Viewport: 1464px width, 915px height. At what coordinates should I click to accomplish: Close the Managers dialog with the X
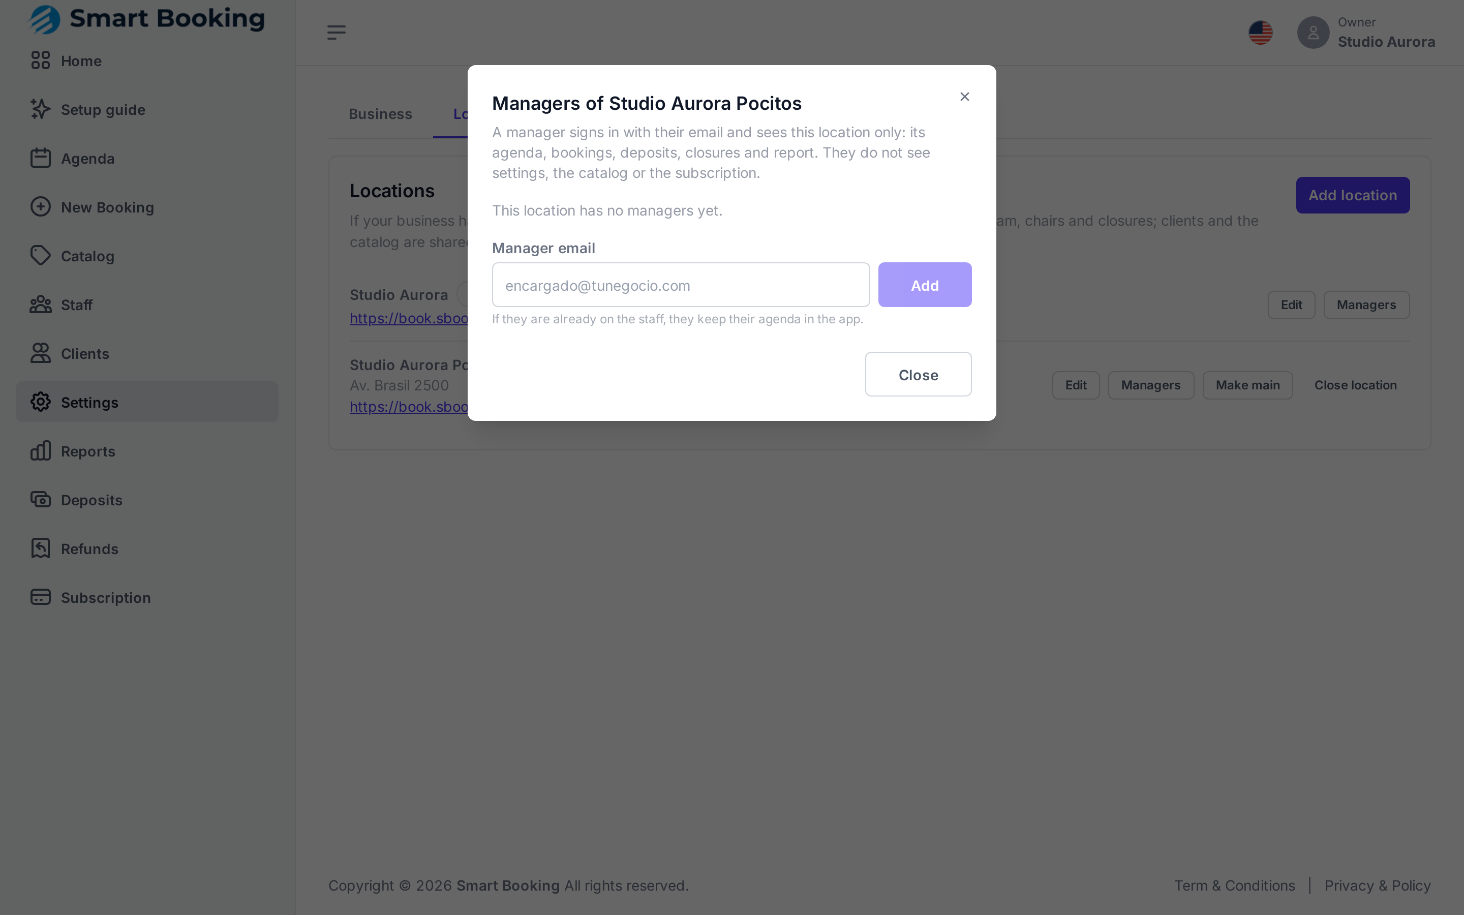click(x=965, y=97)
